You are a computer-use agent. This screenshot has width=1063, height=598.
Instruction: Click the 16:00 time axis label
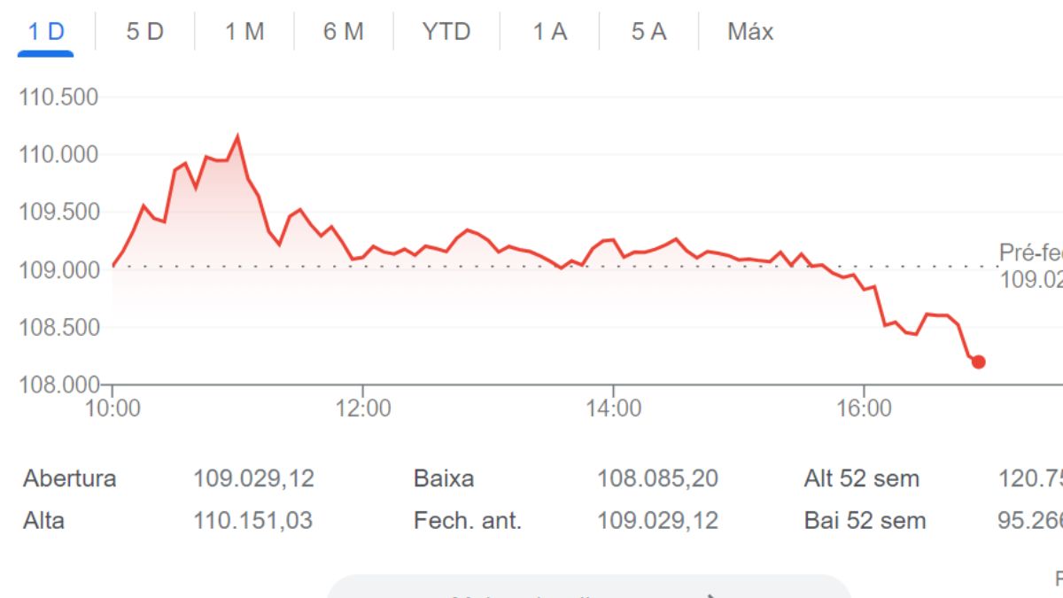(x=864, y=408)
